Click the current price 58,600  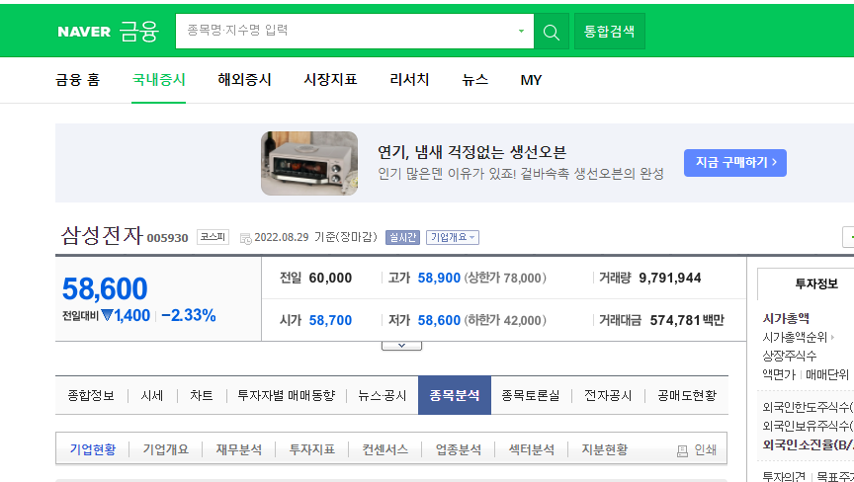pyautogui.click(x=105, y=288)
